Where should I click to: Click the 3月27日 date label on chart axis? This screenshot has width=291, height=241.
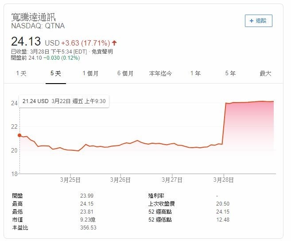pos(172,180)
